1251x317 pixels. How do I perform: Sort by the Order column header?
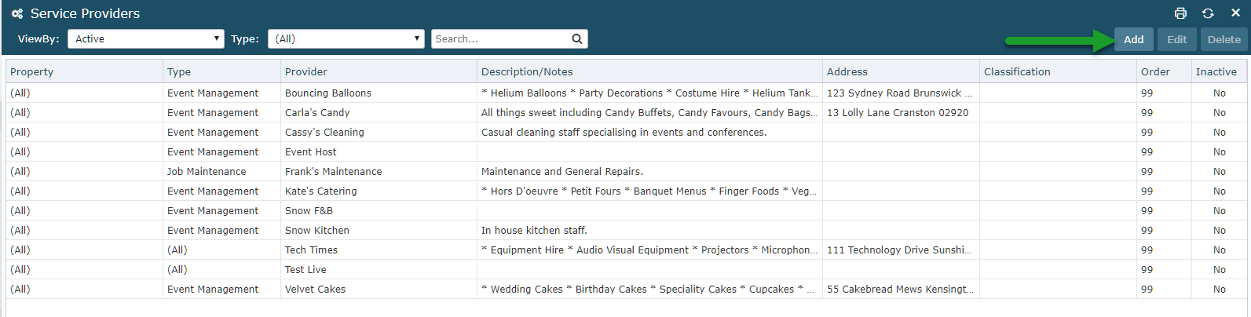[1155, 71]
